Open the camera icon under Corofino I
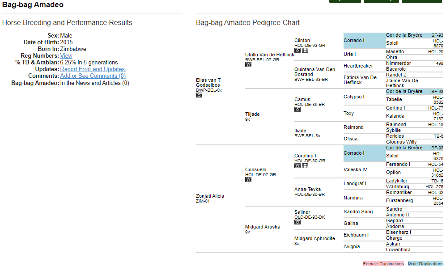The width and height of the screenshot is (446, 275). click(x=297, y=166)
